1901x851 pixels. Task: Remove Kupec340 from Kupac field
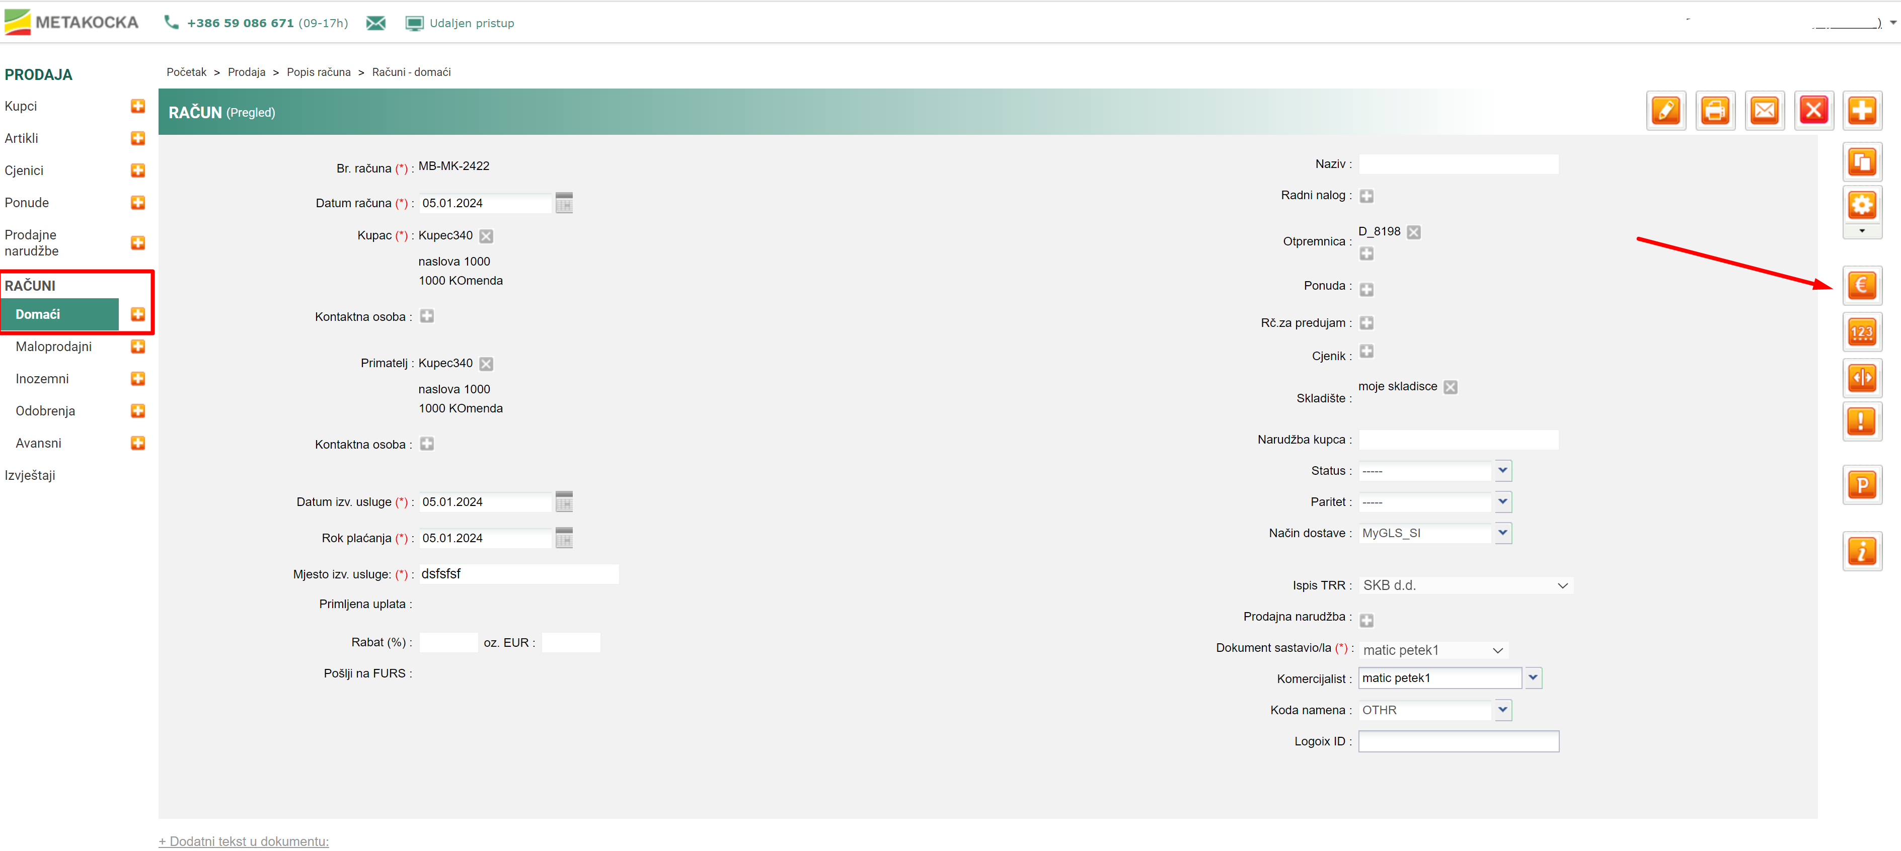(486, 236)
